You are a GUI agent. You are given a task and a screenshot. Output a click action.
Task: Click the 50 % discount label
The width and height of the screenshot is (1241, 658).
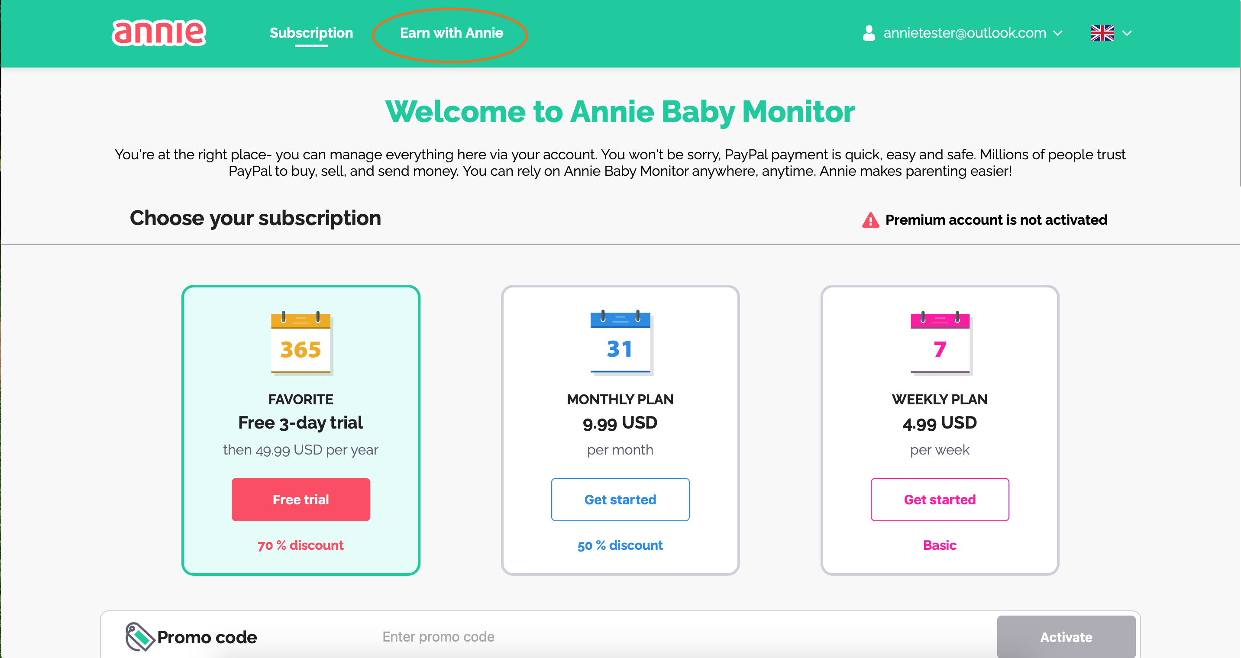(x=620, y=545)
